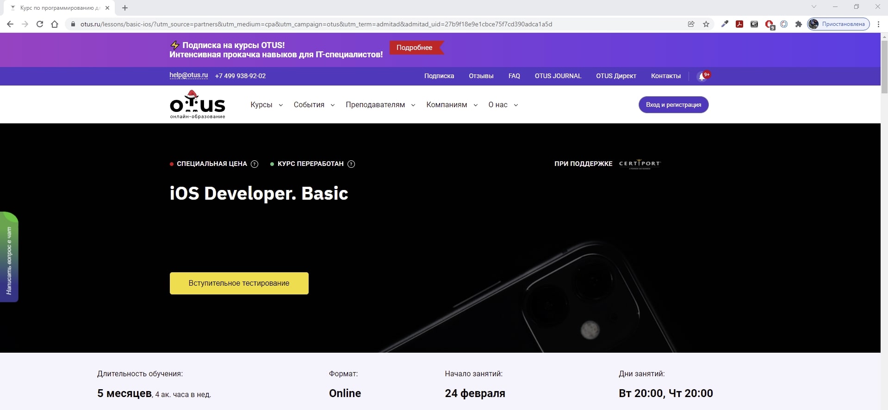Open site security lock info
This screenshot has width=888, height=410.
click(73, 24)
